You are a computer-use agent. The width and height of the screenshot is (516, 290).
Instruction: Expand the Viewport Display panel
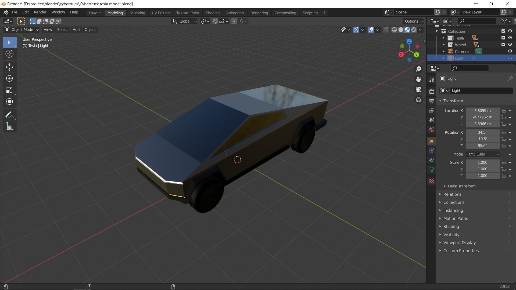(459, 242)
